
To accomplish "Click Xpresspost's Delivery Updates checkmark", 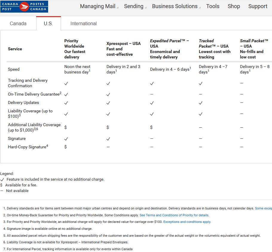I will click(x=108, y=103).
